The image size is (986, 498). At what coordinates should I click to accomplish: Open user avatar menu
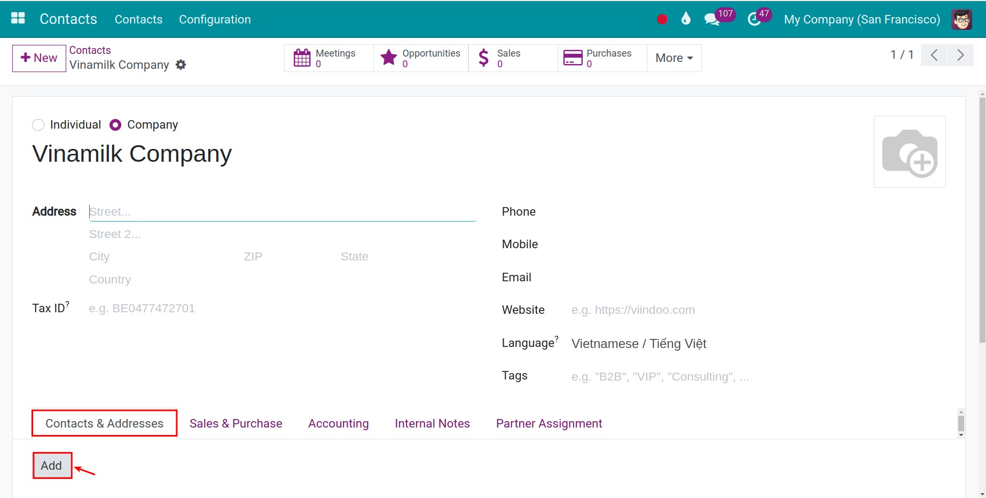point(961,19)
